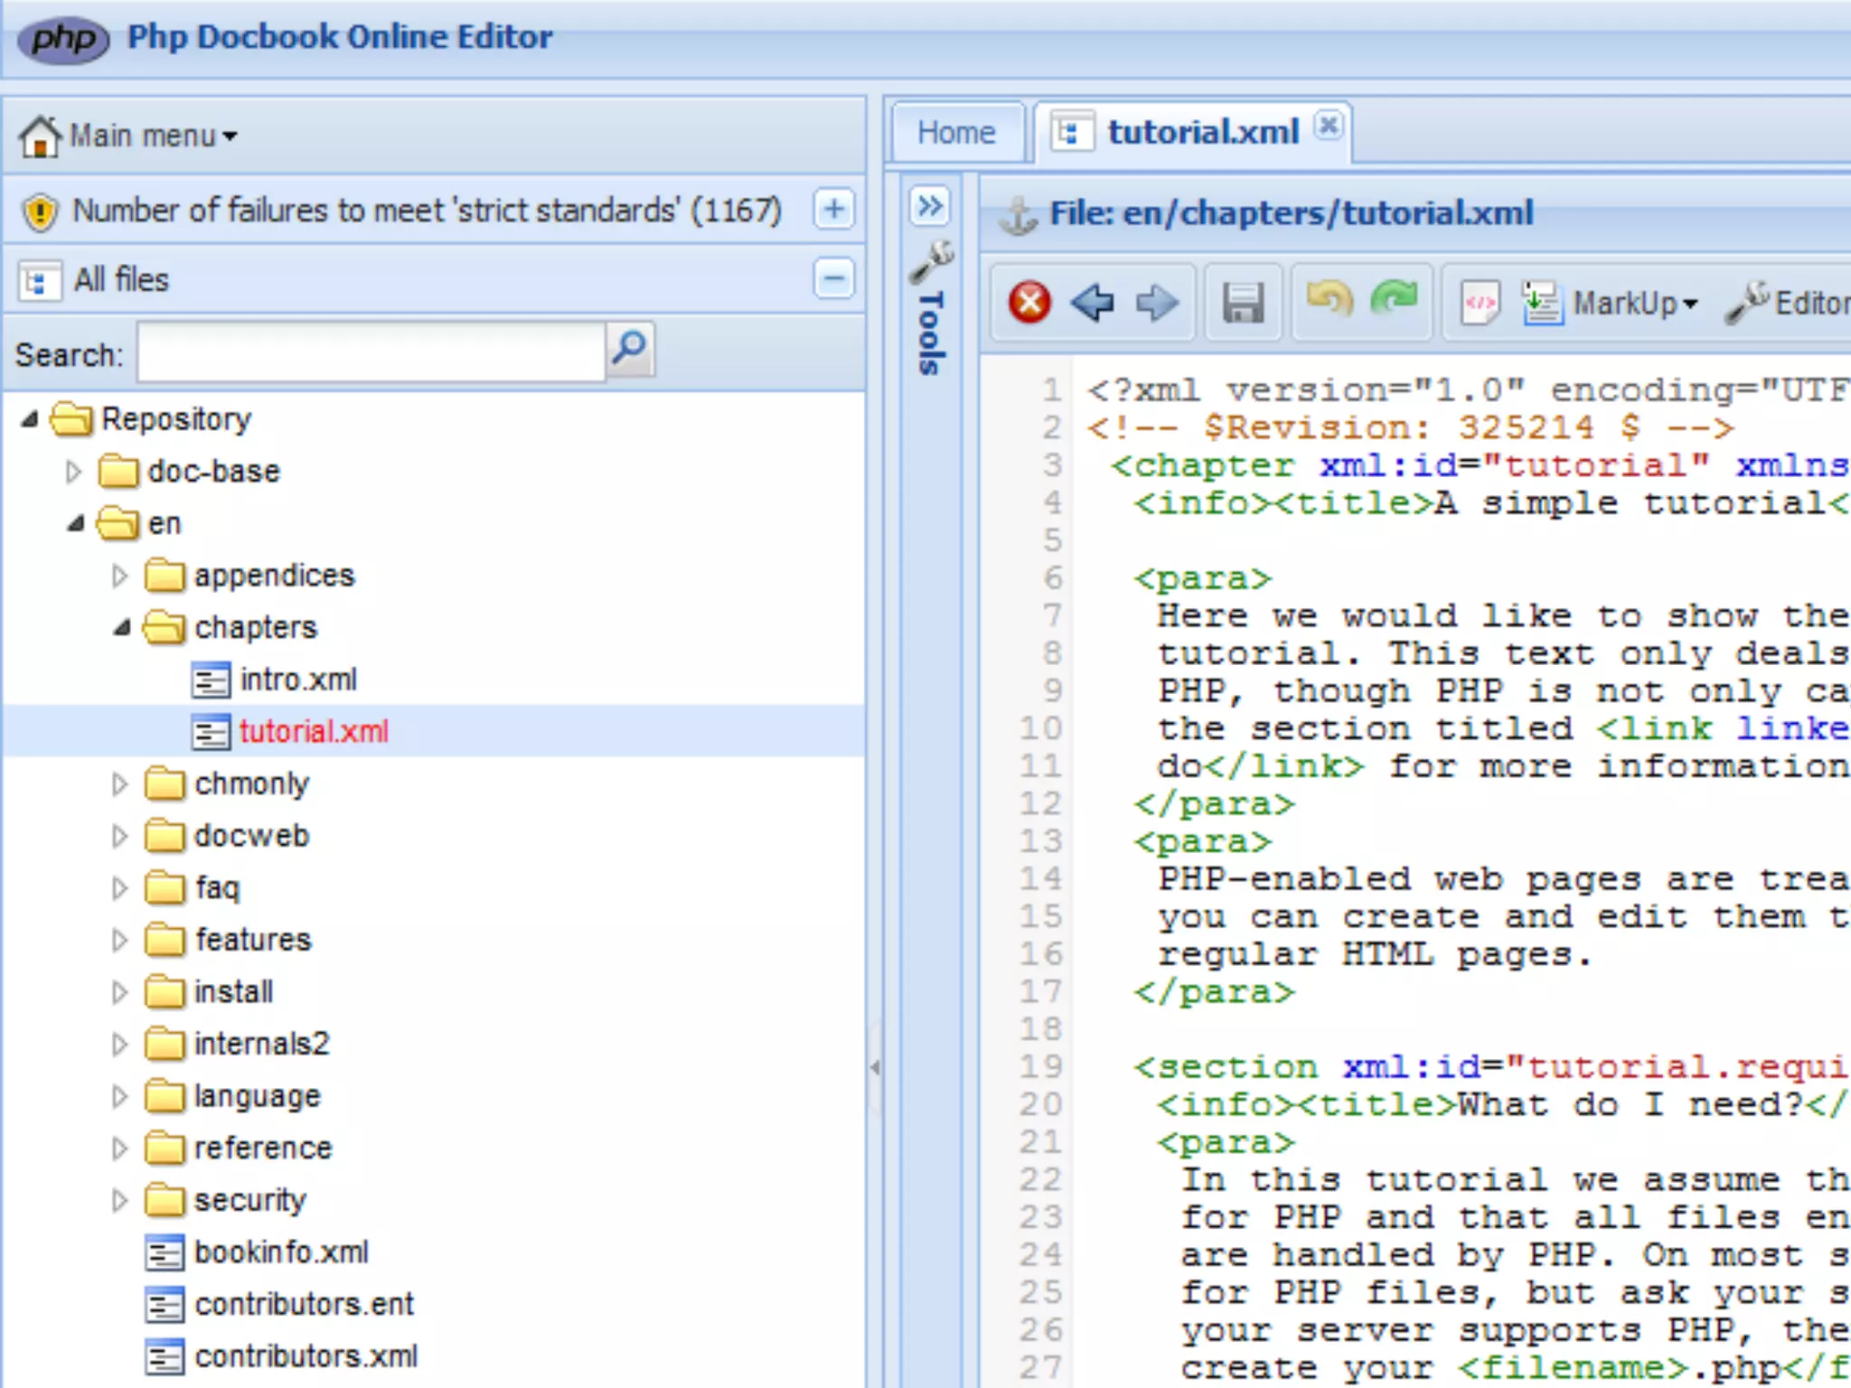Click the XML tag document toolbar icon
This screenshot has width=1851, height=1388.
(1480, 303)
